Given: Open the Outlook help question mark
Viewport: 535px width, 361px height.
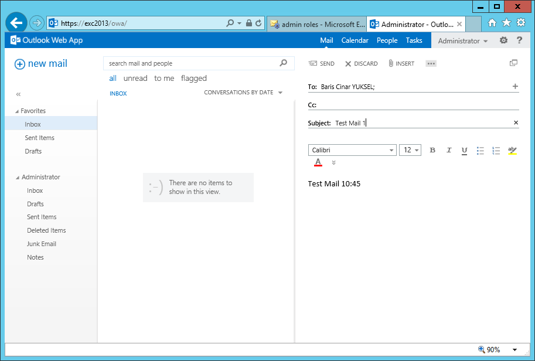Looking at the screenshot, I should [x=519, y=40].
